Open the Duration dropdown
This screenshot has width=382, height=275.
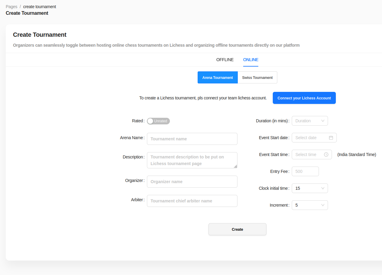click(310, 121)
